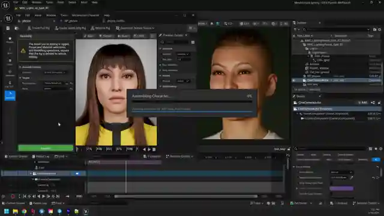Open Download Texture Source dropdown

coord(135,28)
